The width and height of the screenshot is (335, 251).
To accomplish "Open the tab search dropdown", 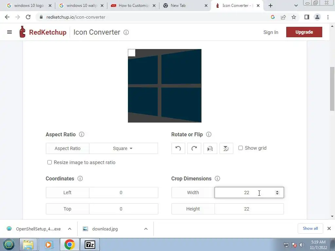I will click(296, 6).
